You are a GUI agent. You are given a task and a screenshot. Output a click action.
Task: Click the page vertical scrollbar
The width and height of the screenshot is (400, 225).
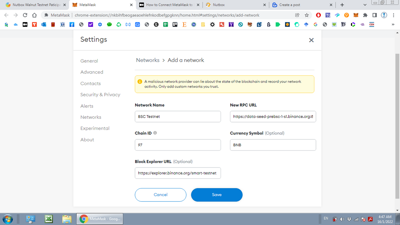tap(397, 126)
